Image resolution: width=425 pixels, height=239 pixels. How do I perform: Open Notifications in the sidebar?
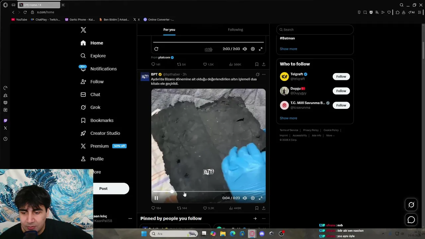[x=99, y=69]
